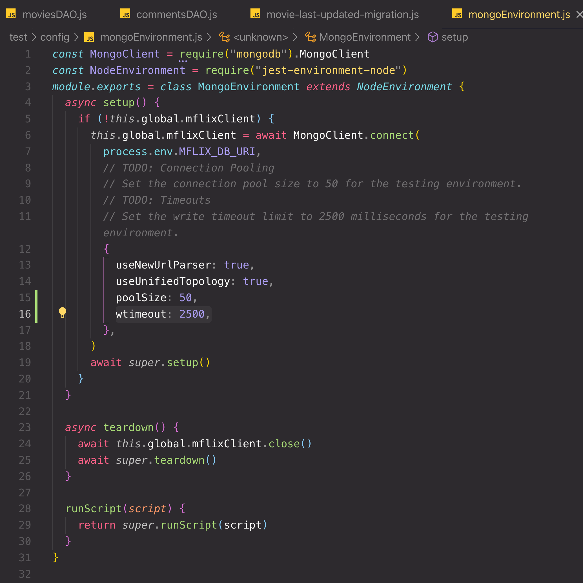Image resolution: width=583 pixels, height=583 pixels.
Task: Click the cube method icon before setup breadcrumb
Action: click(x=433, y=37)
